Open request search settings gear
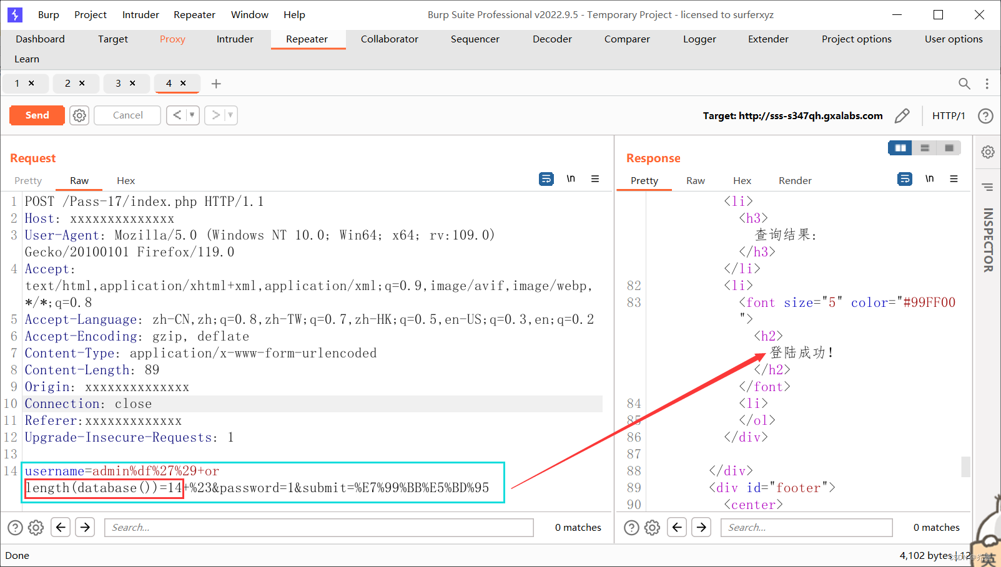 (36, 528)
